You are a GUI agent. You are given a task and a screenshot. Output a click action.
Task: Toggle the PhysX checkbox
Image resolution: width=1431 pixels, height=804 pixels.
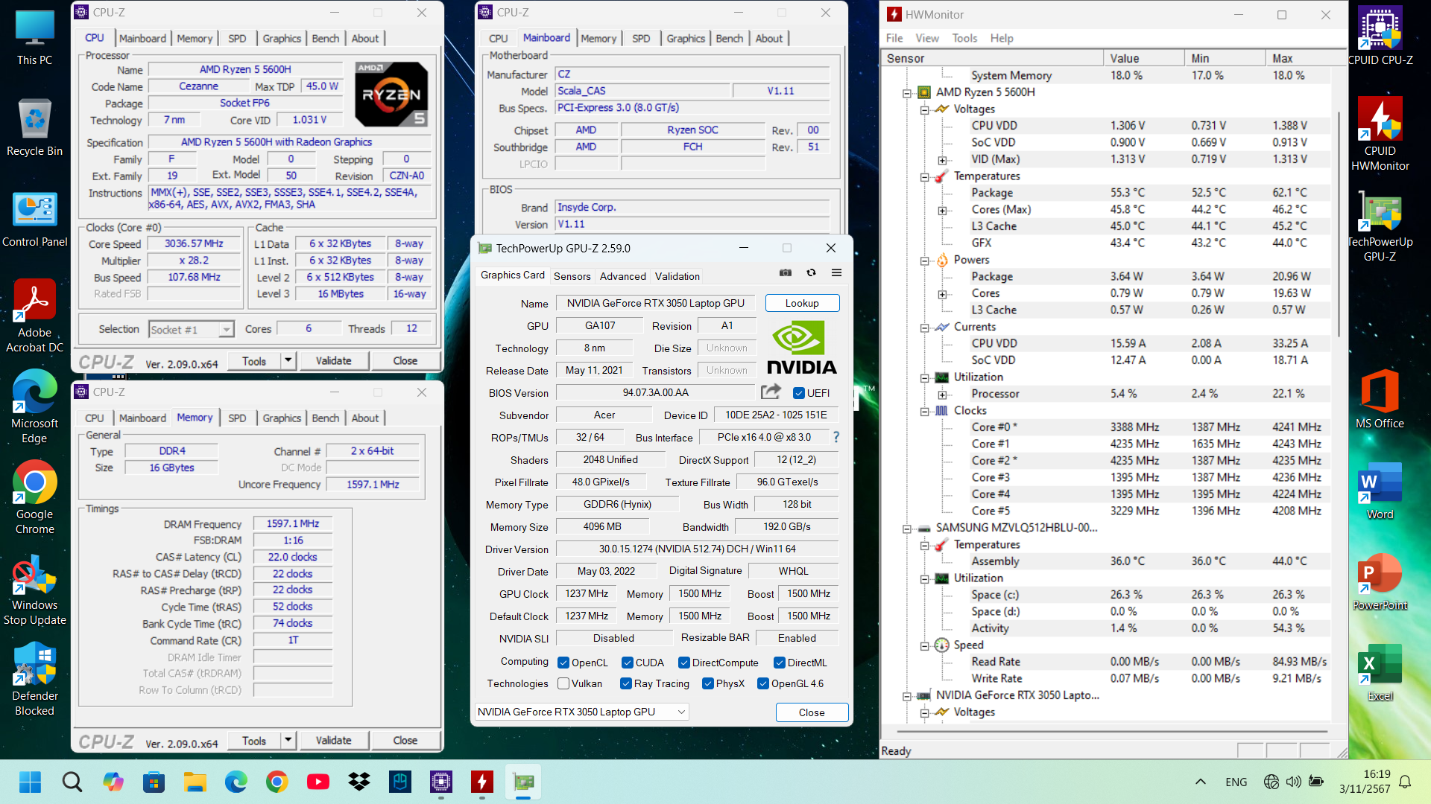tap(708, 683)
